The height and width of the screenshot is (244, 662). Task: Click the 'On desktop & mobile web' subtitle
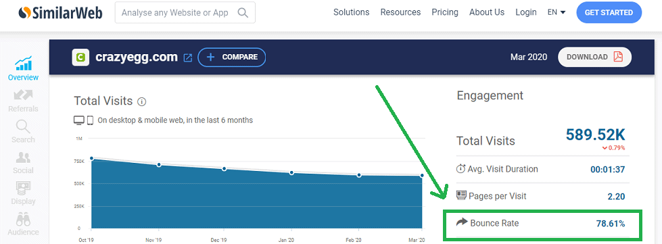175,120
